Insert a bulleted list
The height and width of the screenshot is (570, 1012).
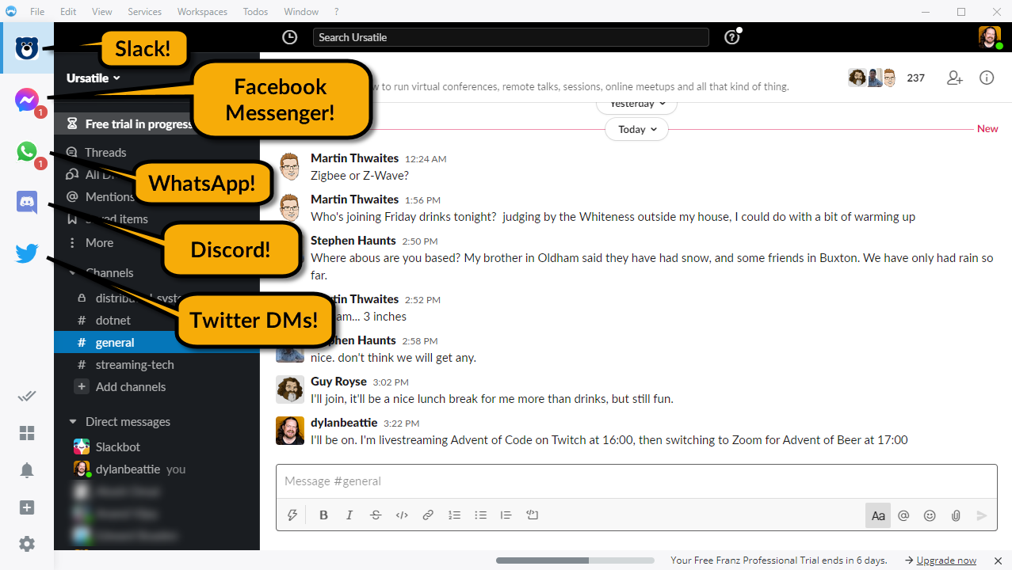pos(480,515)
